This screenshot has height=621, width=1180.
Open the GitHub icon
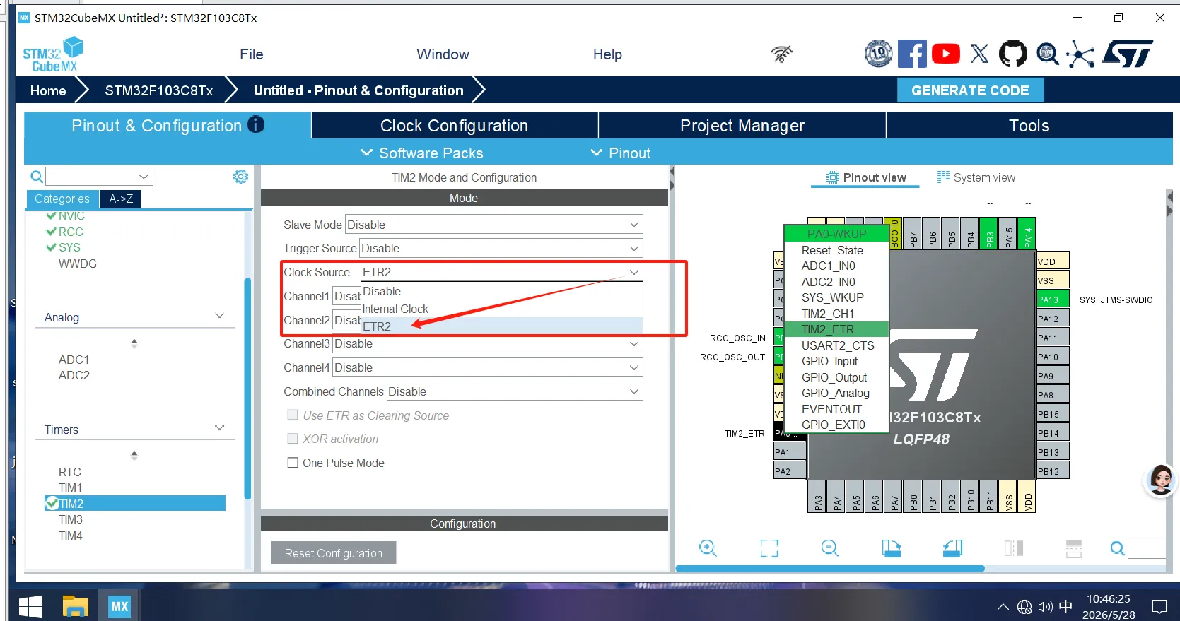1012,54
